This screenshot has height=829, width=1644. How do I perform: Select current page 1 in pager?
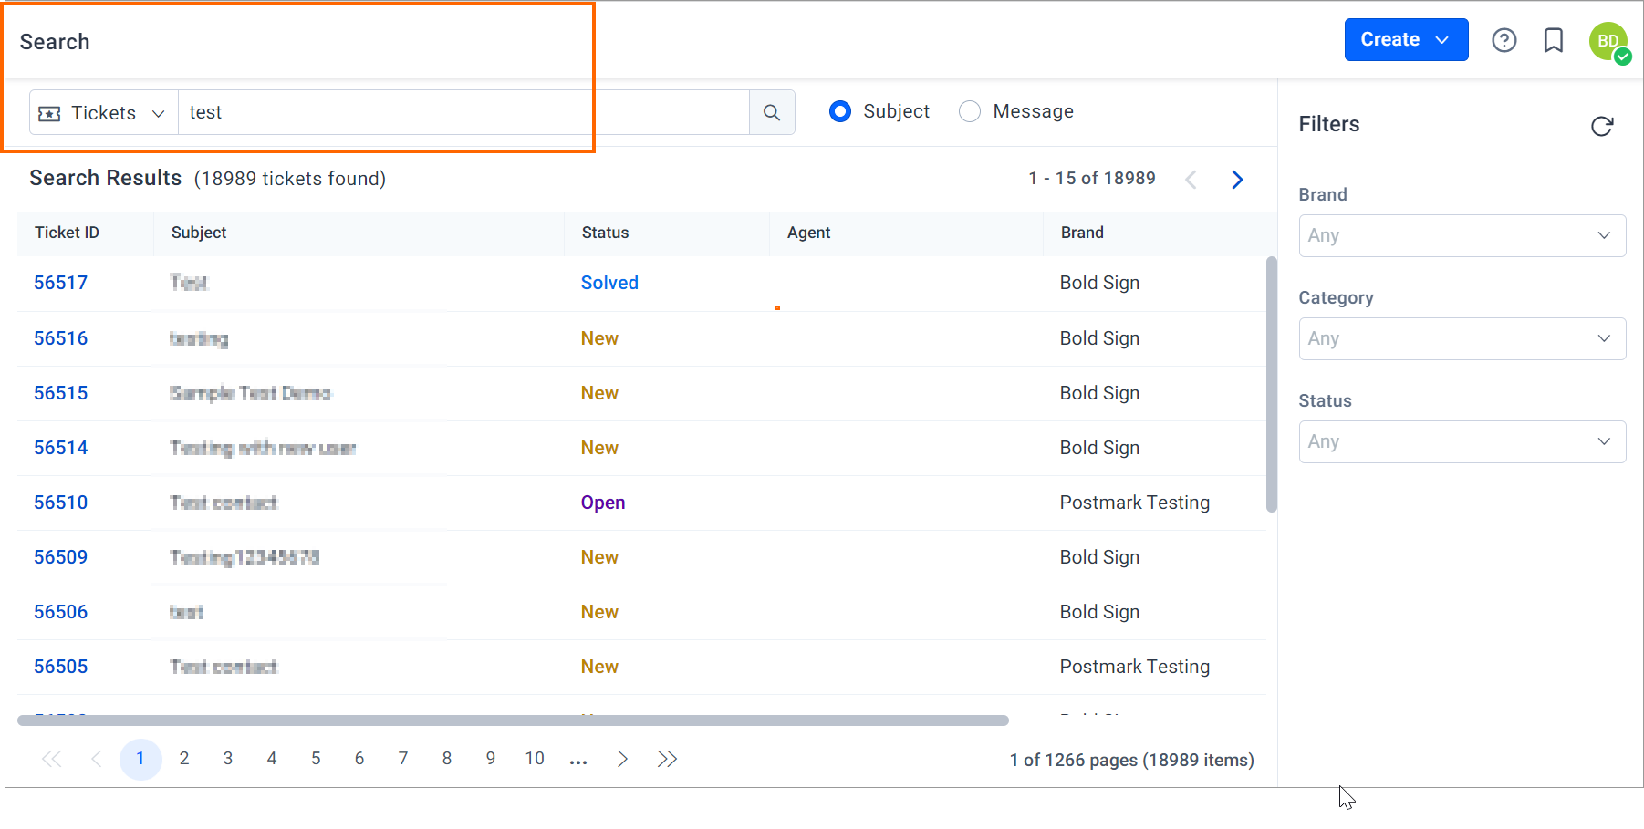coord(140,759)
